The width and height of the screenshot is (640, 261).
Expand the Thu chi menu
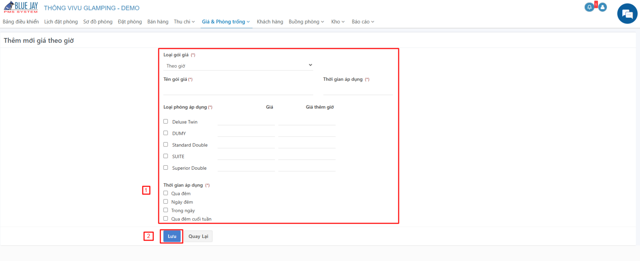tap(184, 22)
